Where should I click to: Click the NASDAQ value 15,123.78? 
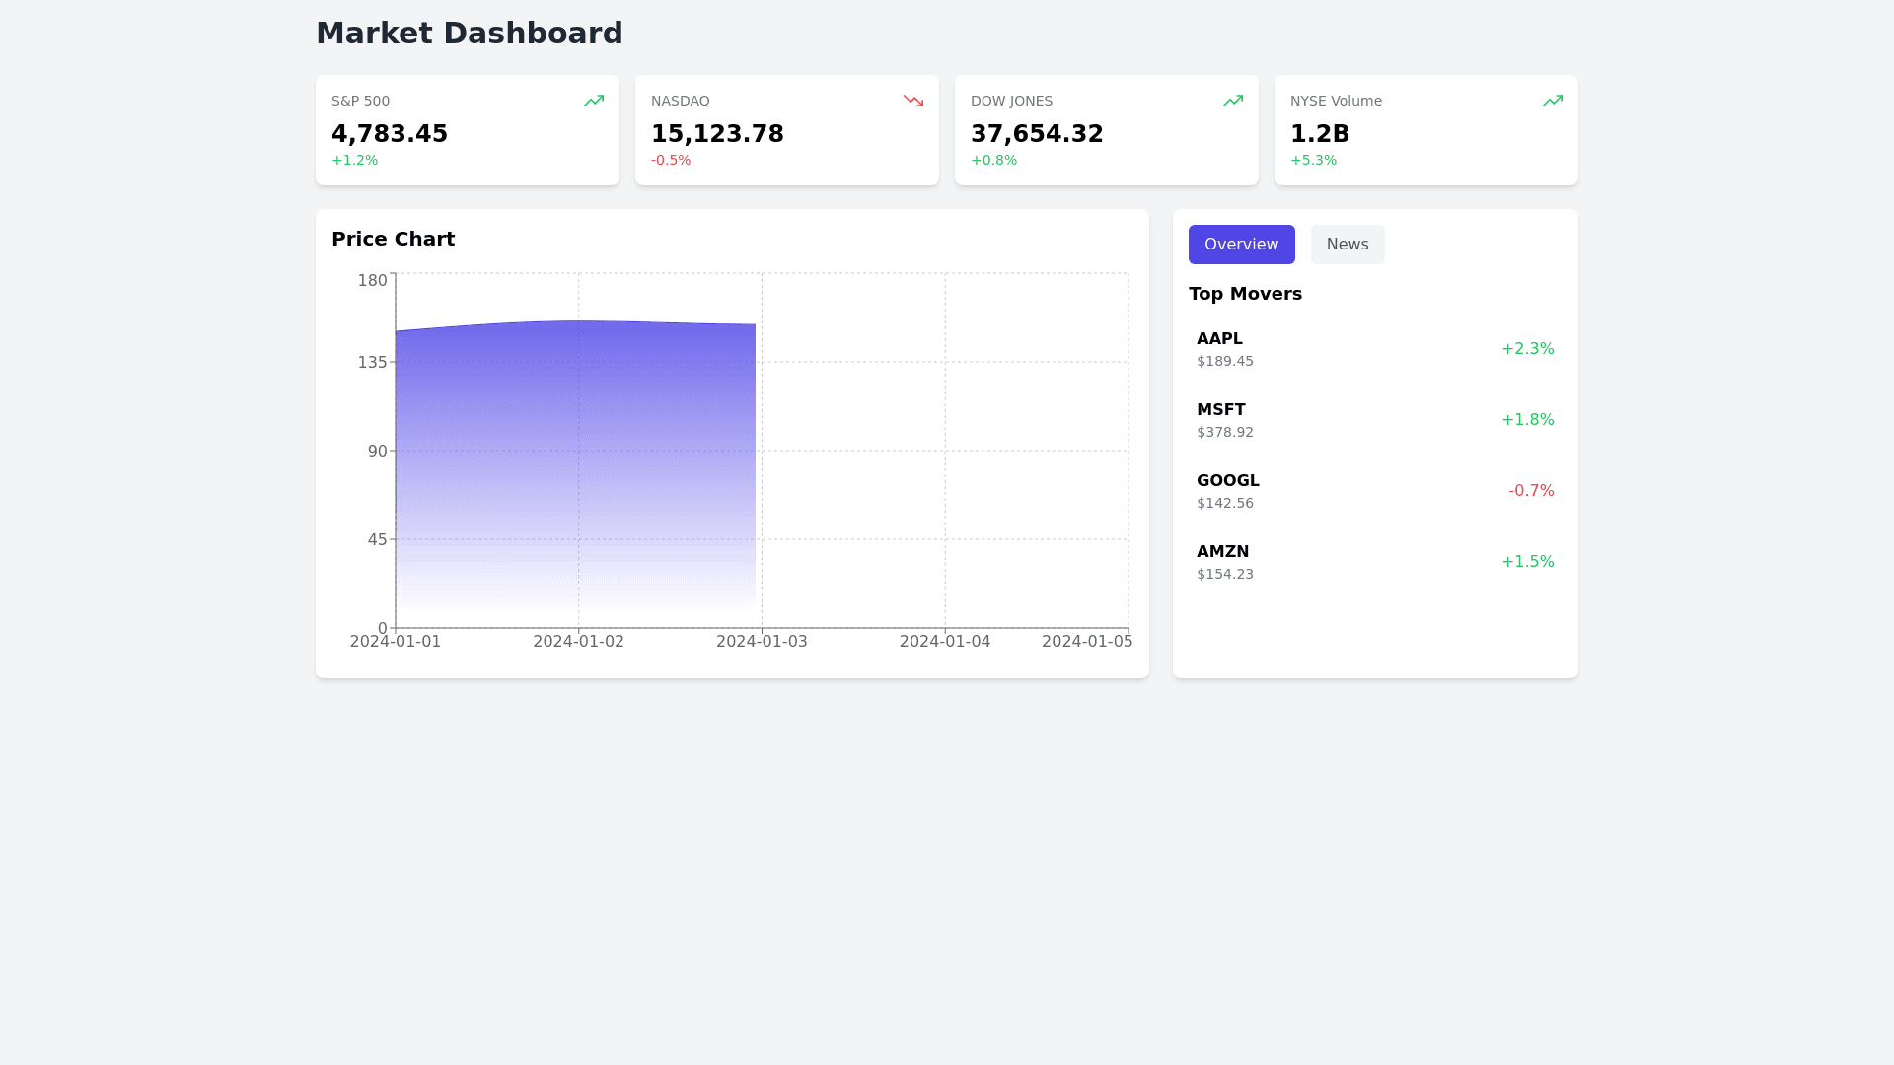coord(717,134)
